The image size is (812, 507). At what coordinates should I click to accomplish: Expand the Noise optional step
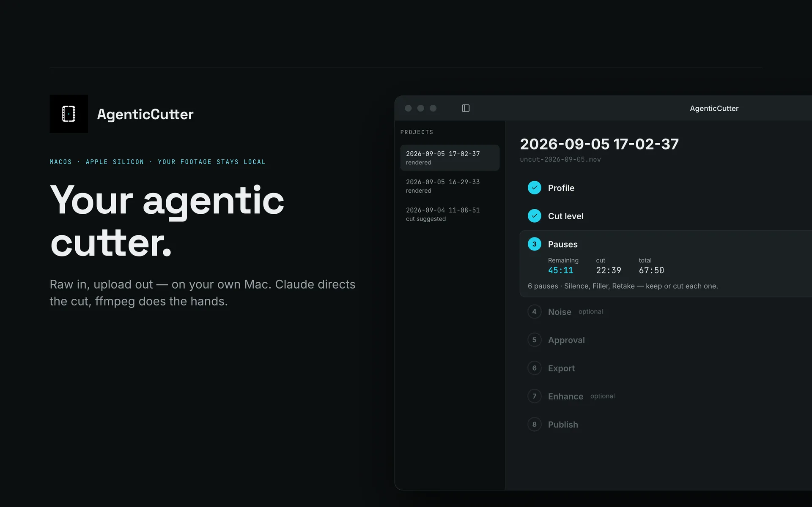click(560, 312)
